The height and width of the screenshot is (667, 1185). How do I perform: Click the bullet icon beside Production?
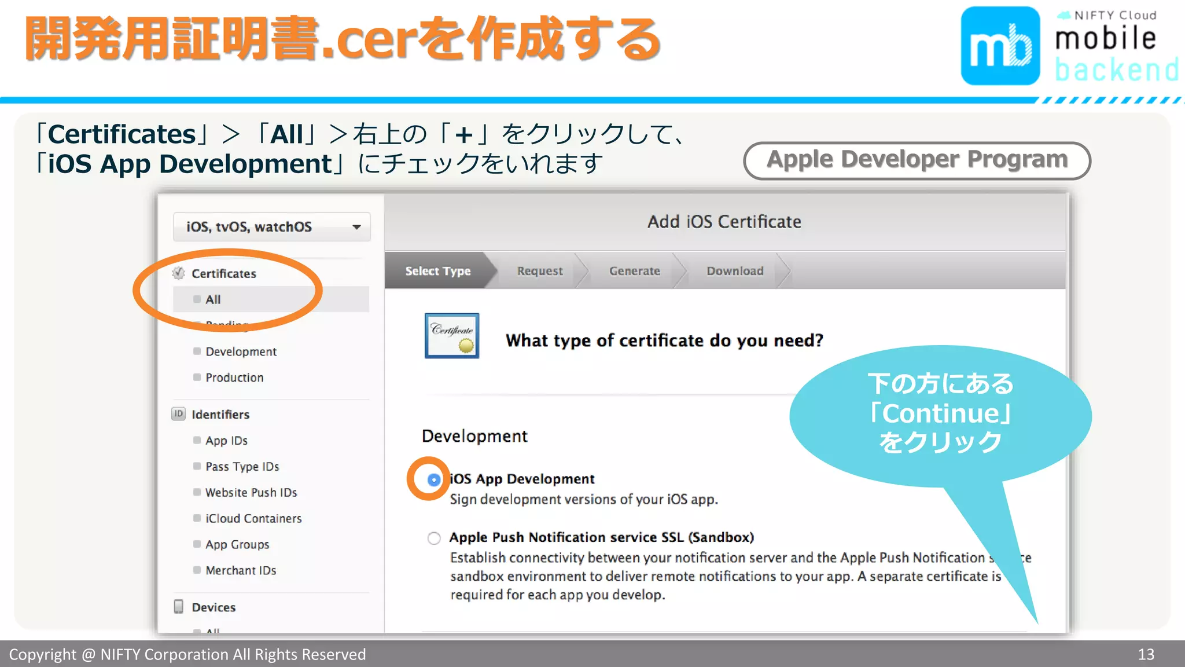[197, 377]
